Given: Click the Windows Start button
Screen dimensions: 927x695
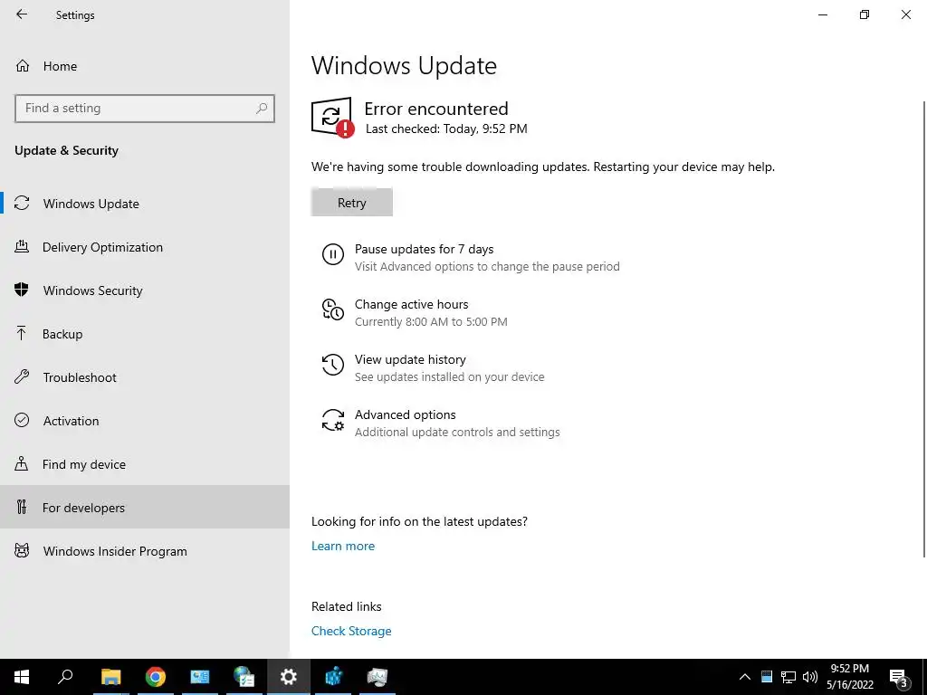Looking at the screenshot, I should pyautogui.click(x=22, y=677).
